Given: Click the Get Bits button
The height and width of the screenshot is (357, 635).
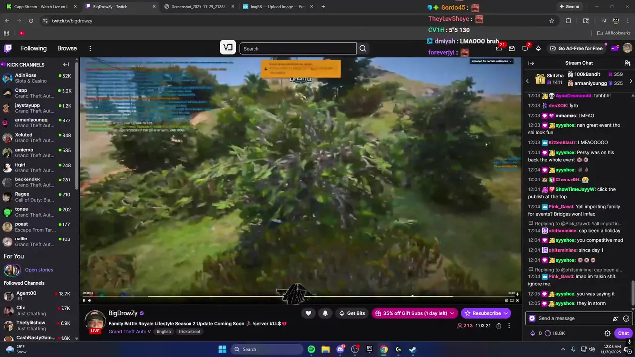Looking at the screenshot, I should [x=352, y=313].
